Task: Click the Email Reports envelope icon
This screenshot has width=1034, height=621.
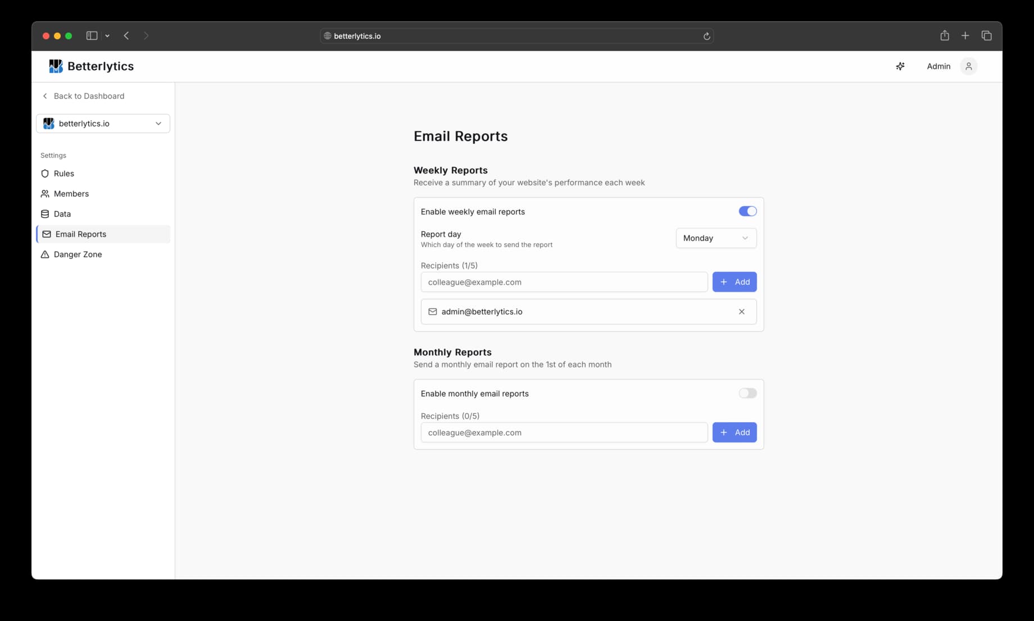Action: (x=47, y=234)
